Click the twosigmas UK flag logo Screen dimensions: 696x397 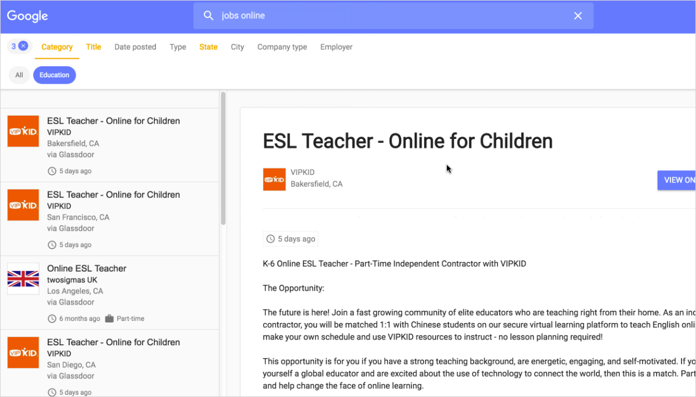tap(23, 278)
